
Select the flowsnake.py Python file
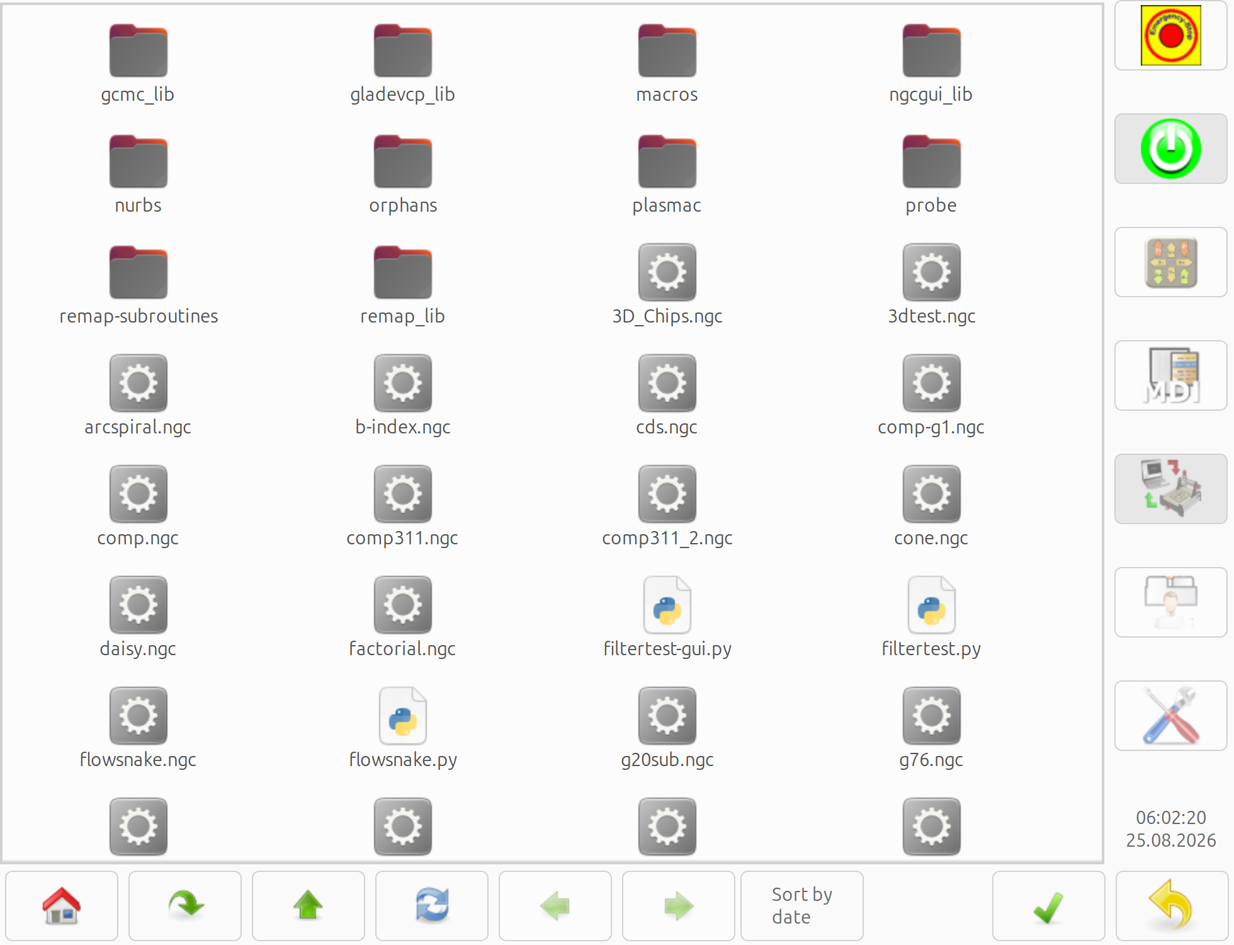(403, 728)
